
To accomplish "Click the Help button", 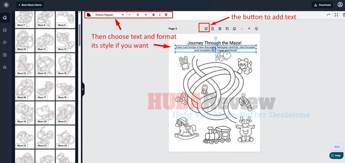I will point(336,156).
